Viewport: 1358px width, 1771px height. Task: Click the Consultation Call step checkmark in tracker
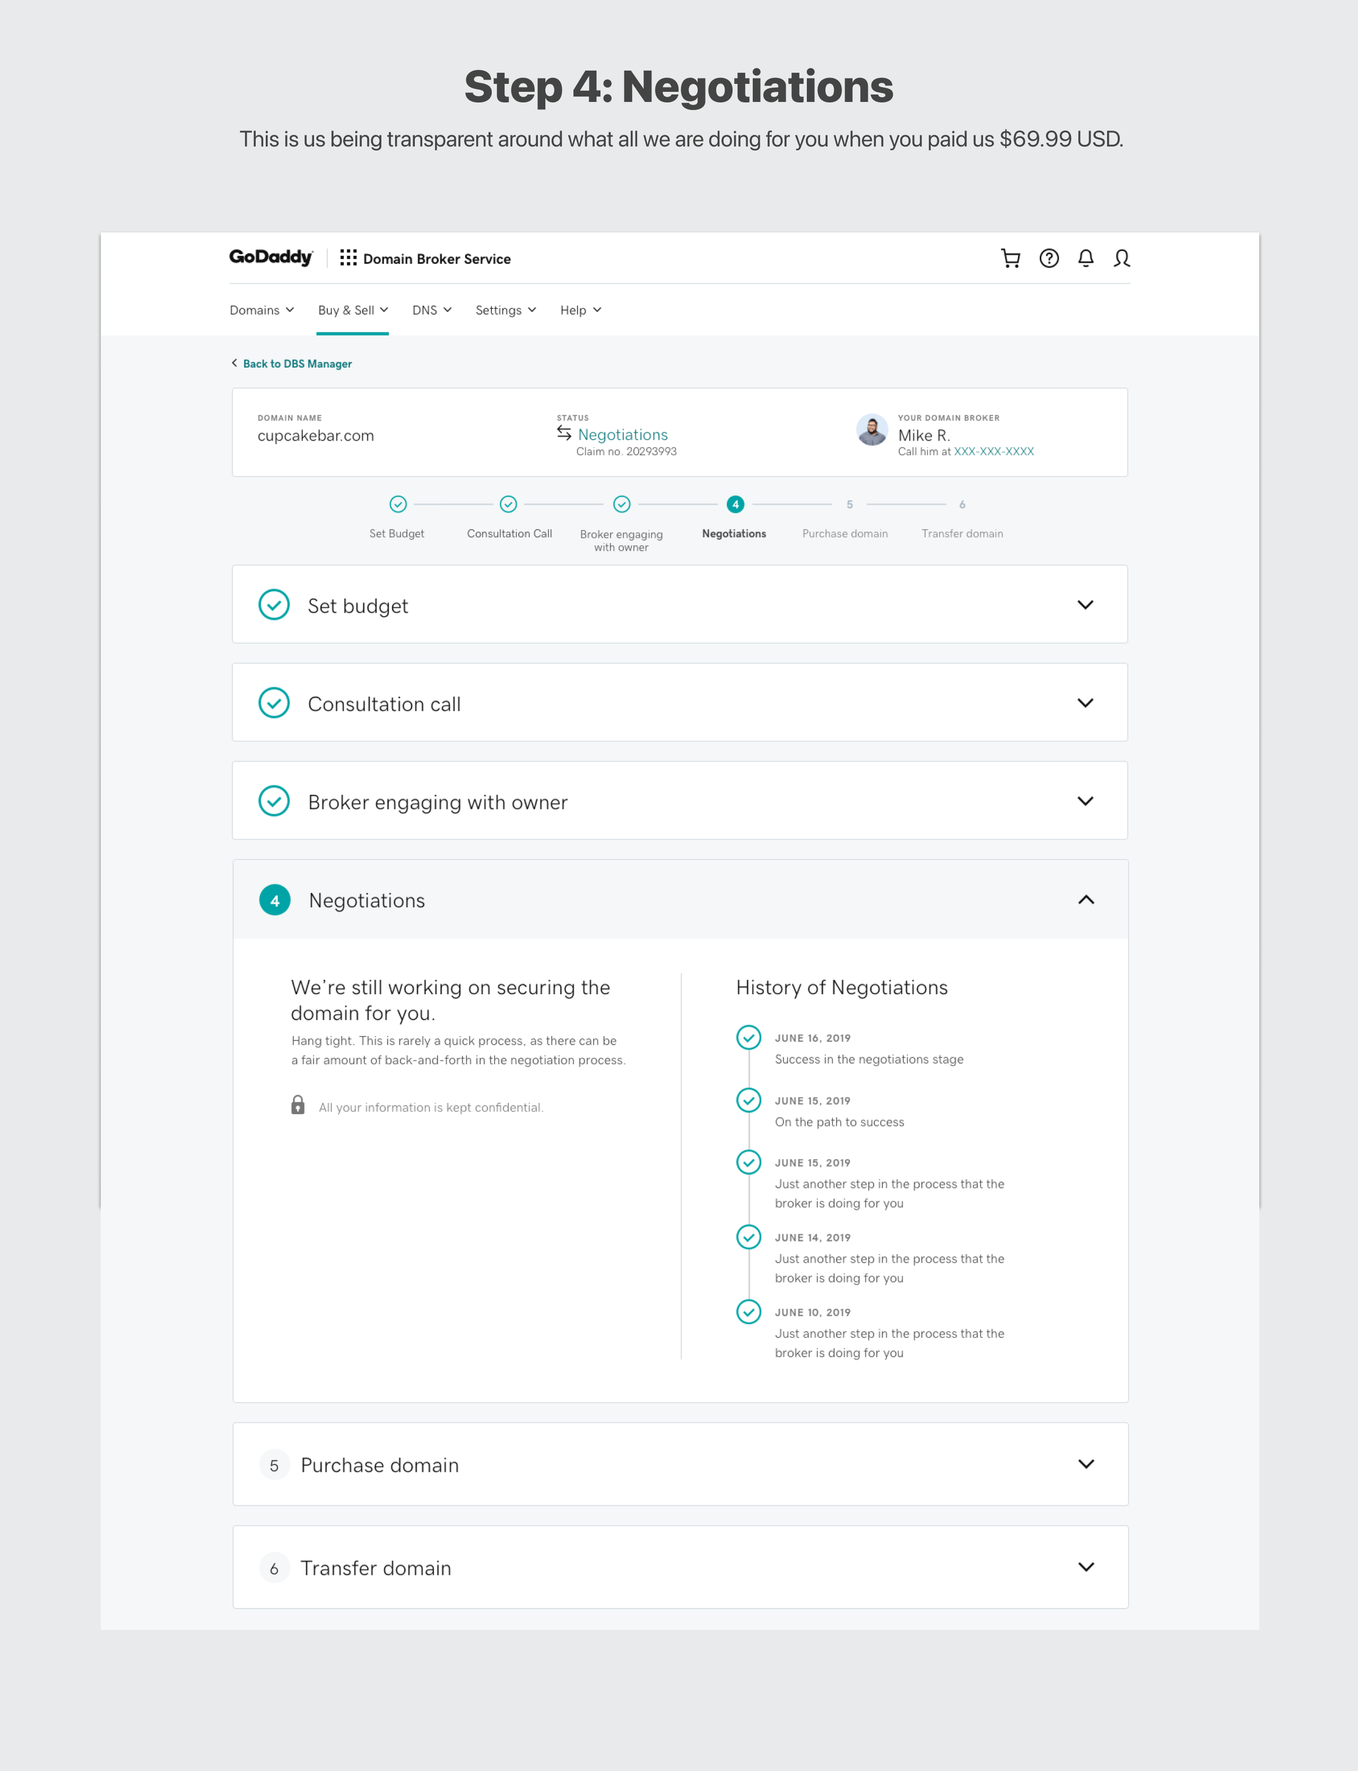[x=508, y=504]
